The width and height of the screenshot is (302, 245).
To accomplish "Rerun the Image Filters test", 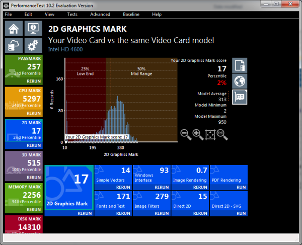I will tap(162, 213).
